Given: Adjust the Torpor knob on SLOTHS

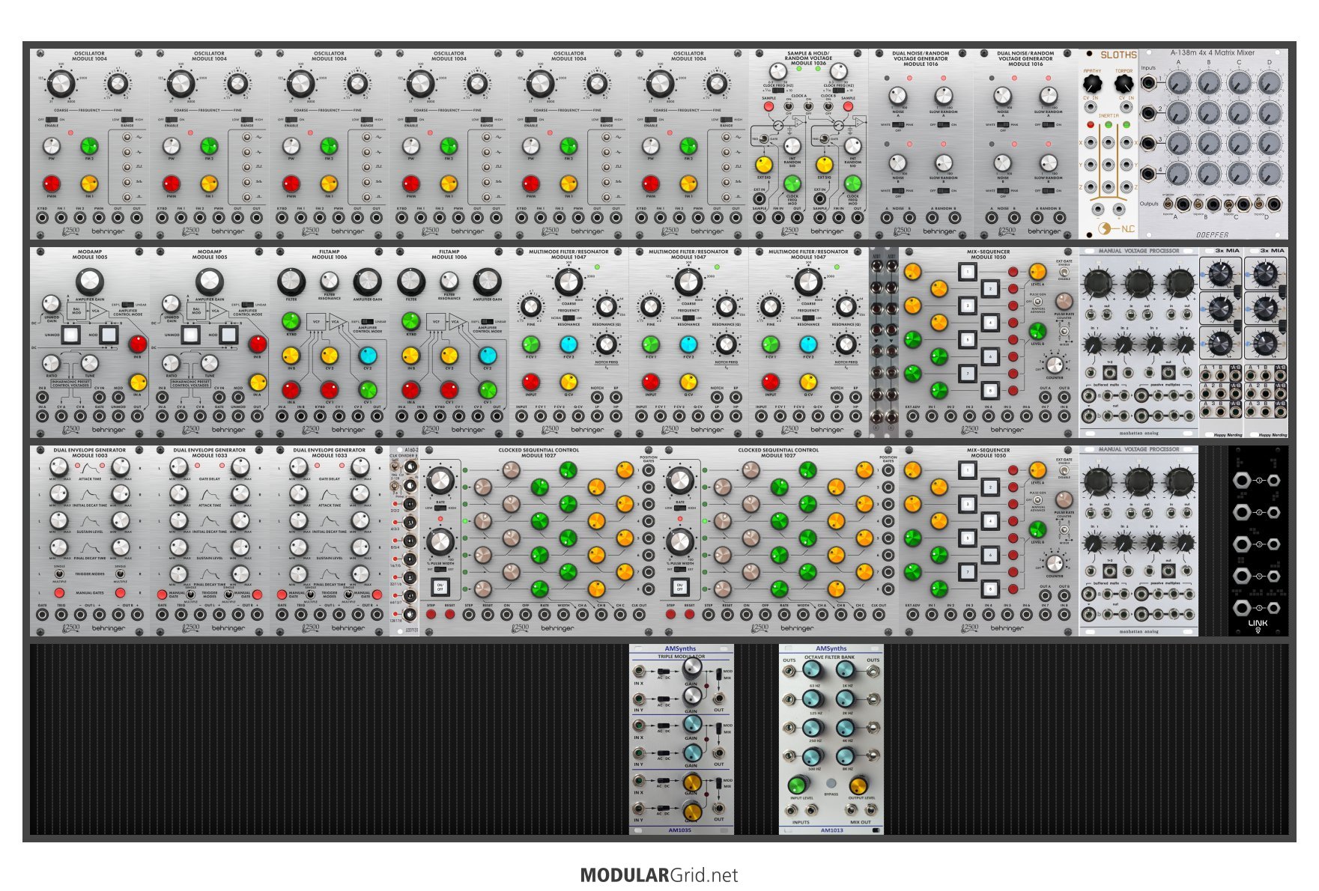Looking at the screenshot, I should (x=1124, y=84).
